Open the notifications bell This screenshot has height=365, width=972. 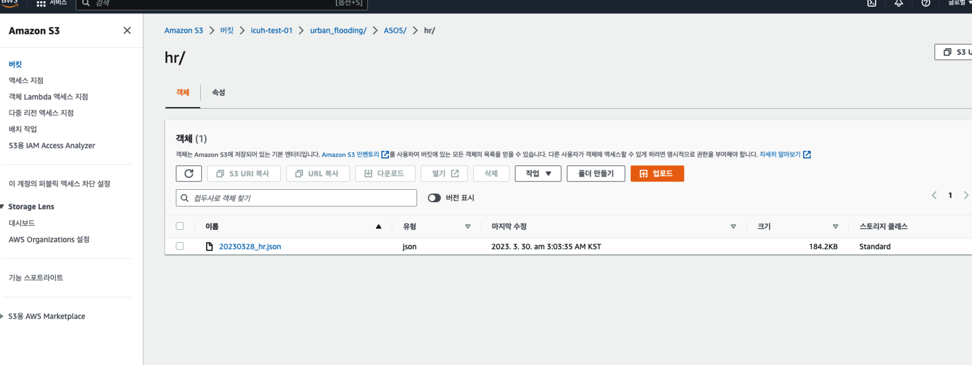click(x=898, y=3)
